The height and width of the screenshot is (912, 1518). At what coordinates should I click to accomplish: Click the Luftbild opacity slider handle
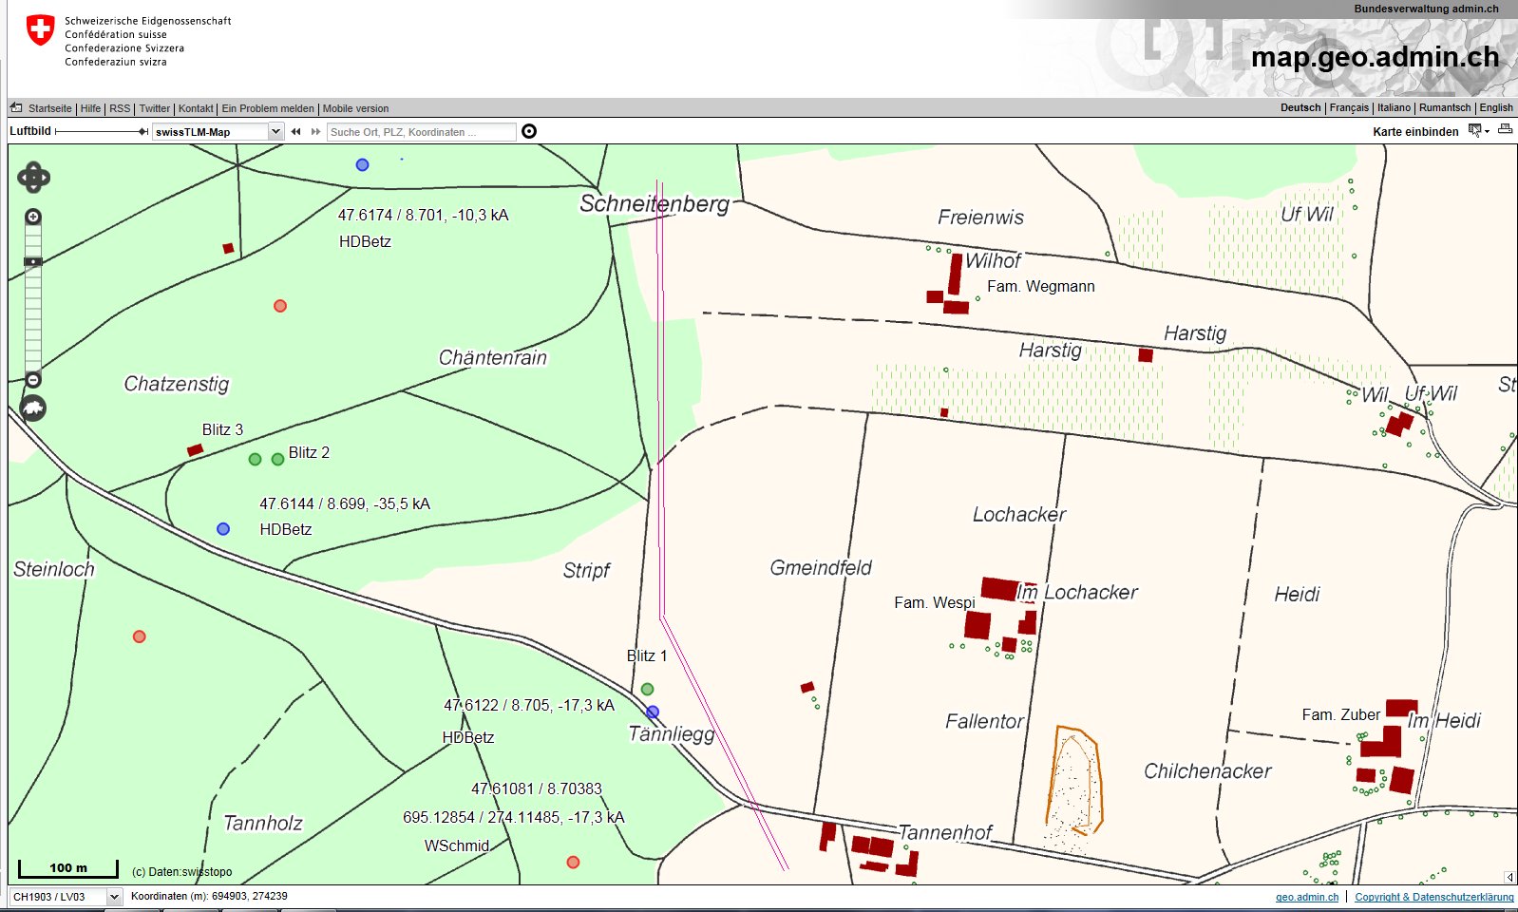142,132
